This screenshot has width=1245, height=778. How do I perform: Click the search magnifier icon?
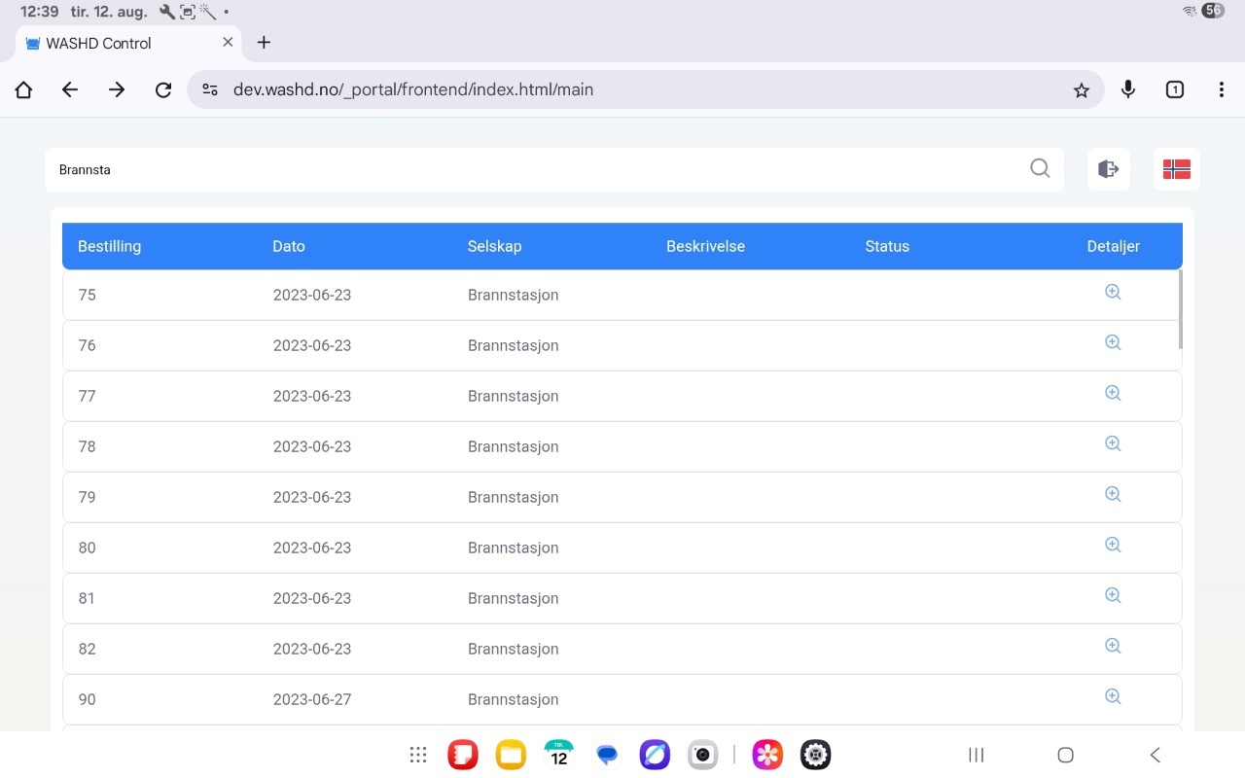click(1040, 168)
